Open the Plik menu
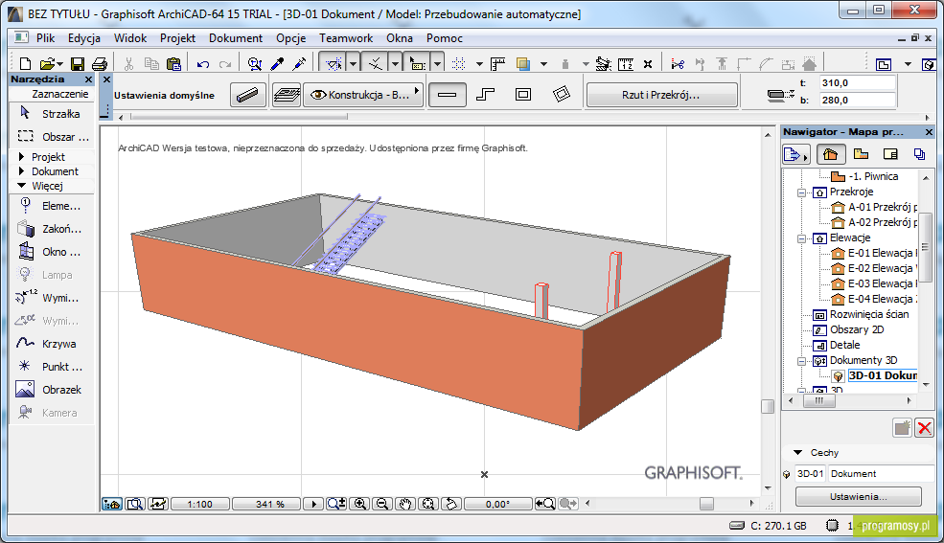Screen dimensions: 944x543 45,38
